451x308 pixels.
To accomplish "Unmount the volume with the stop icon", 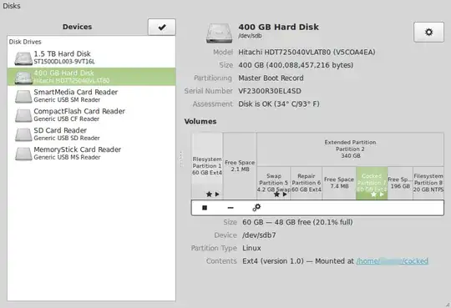I will (x=205, y=208).
